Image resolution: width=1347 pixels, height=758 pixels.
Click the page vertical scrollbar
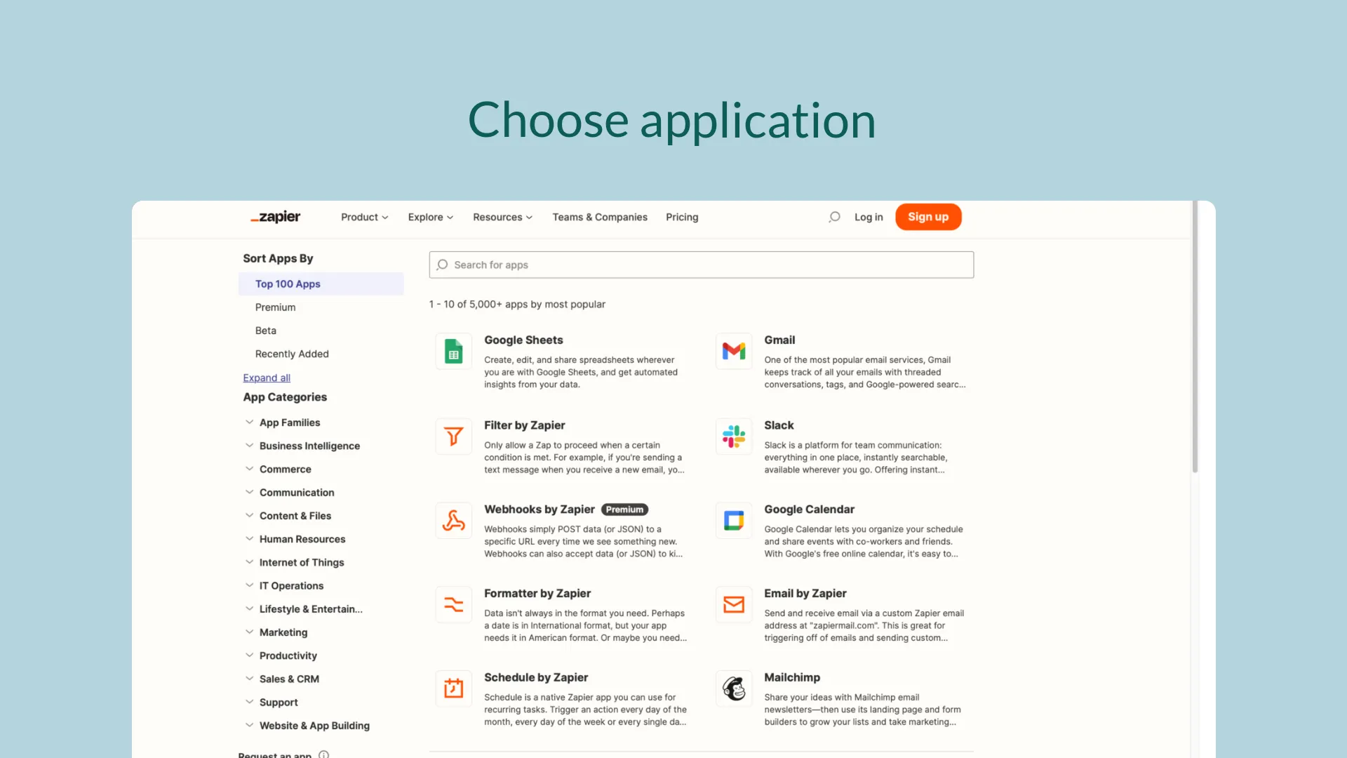(x=1195, y=337)
